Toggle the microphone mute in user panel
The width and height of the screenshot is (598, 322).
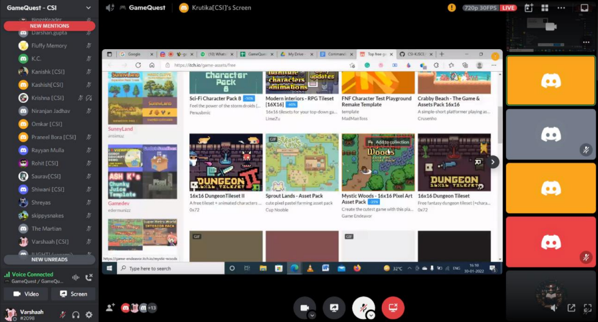tap(62, 315)
